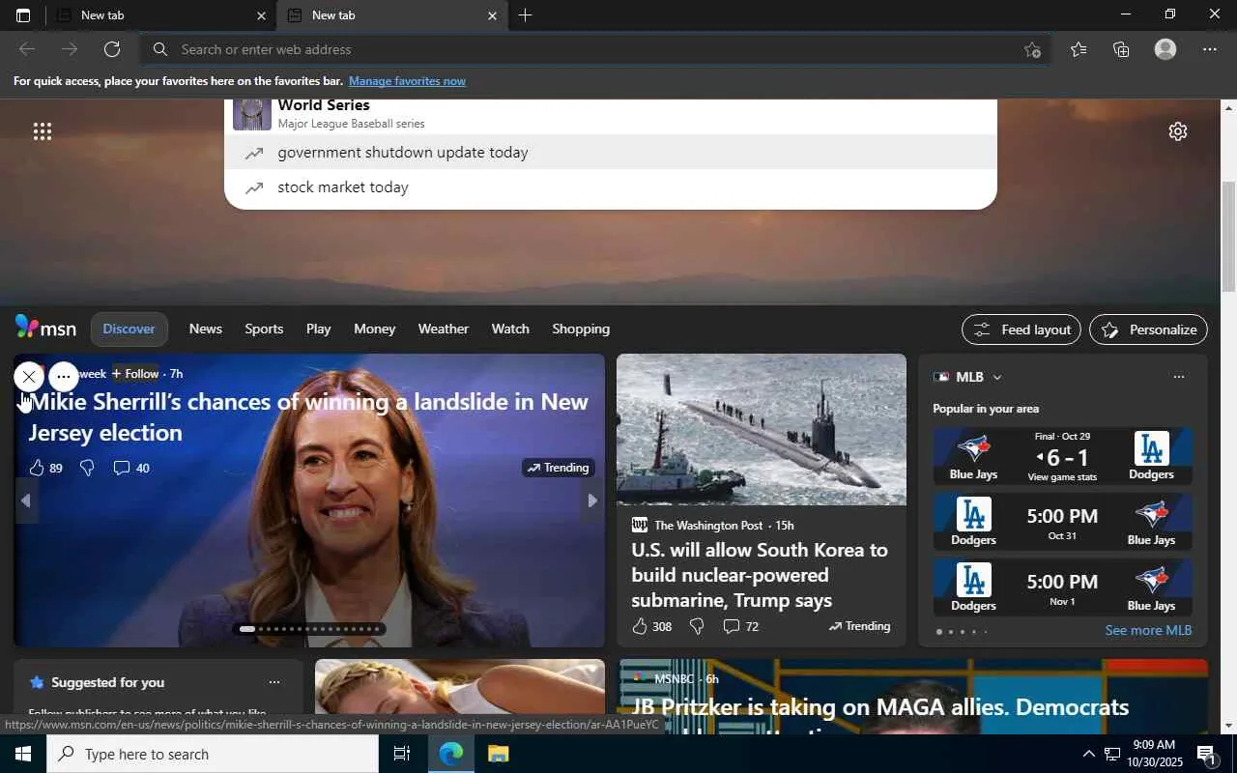This screenshot has width=1237, height=773.
Task: Open Oct 31 Dodgers vs Blue Jays game
Action: coord(1062,522)
